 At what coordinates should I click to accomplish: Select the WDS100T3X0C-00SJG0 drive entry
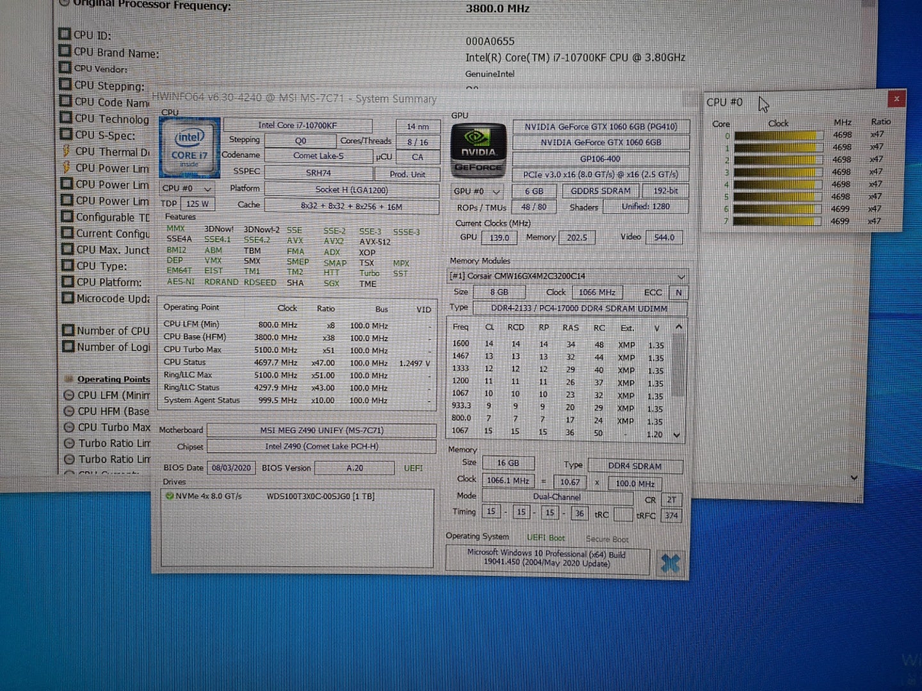pyautogui.click(x=320, y=496)
